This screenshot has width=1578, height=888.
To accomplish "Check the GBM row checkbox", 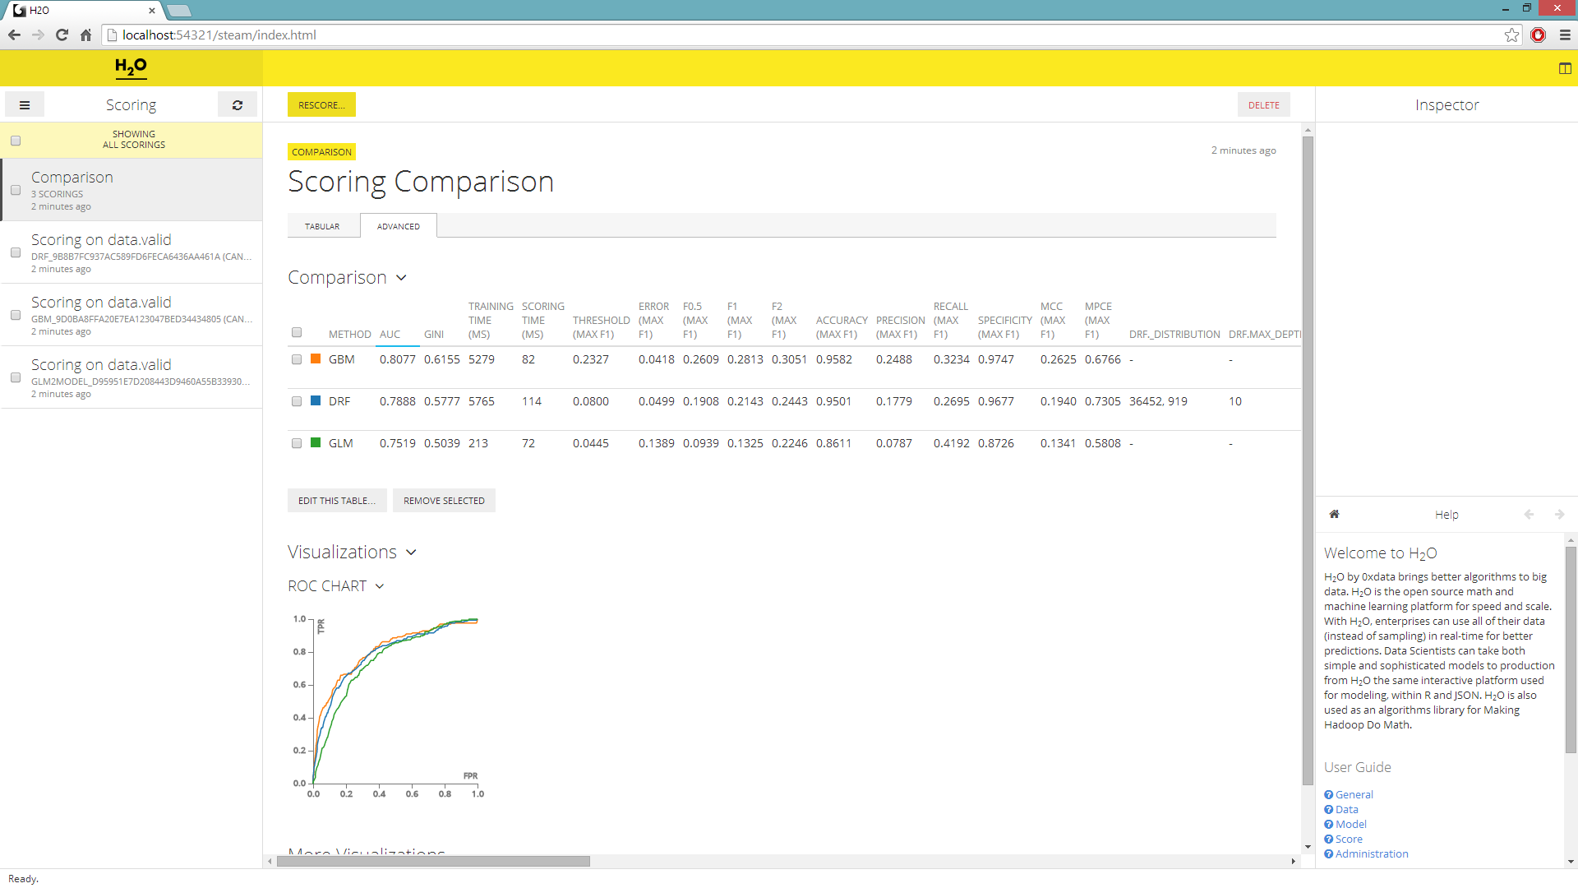I will pos(297,359).
